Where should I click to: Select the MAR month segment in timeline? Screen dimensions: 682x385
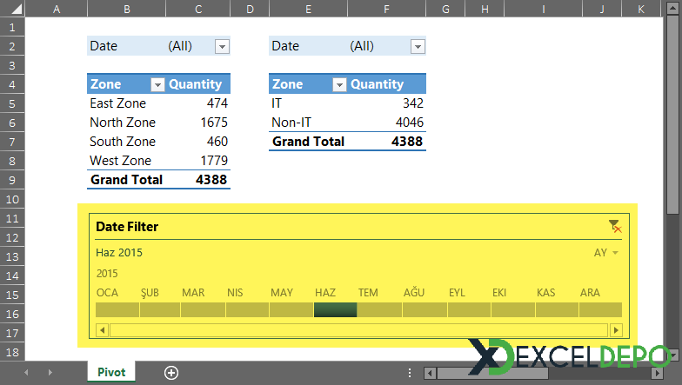[204, 309]
